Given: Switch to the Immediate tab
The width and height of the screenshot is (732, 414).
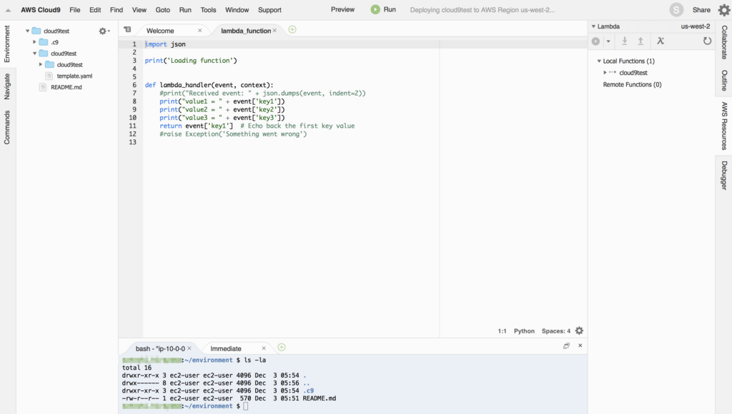Looking at the screenshot, I should tap(226, 349).
